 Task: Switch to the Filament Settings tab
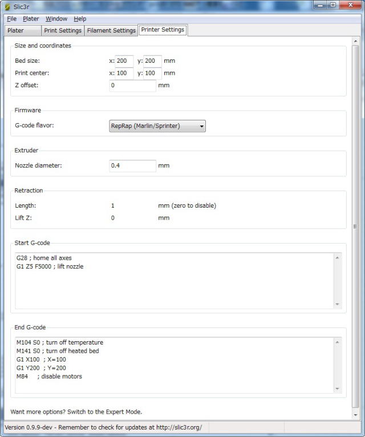[x=111, y=31]
